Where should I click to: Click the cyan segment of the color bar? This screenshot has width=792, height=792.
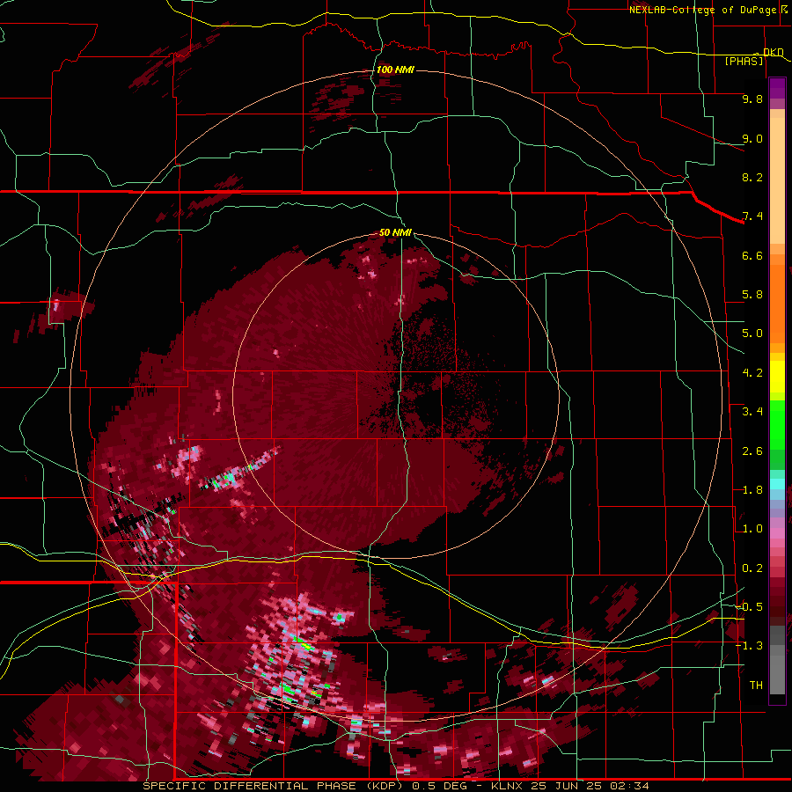coord(777,484)
